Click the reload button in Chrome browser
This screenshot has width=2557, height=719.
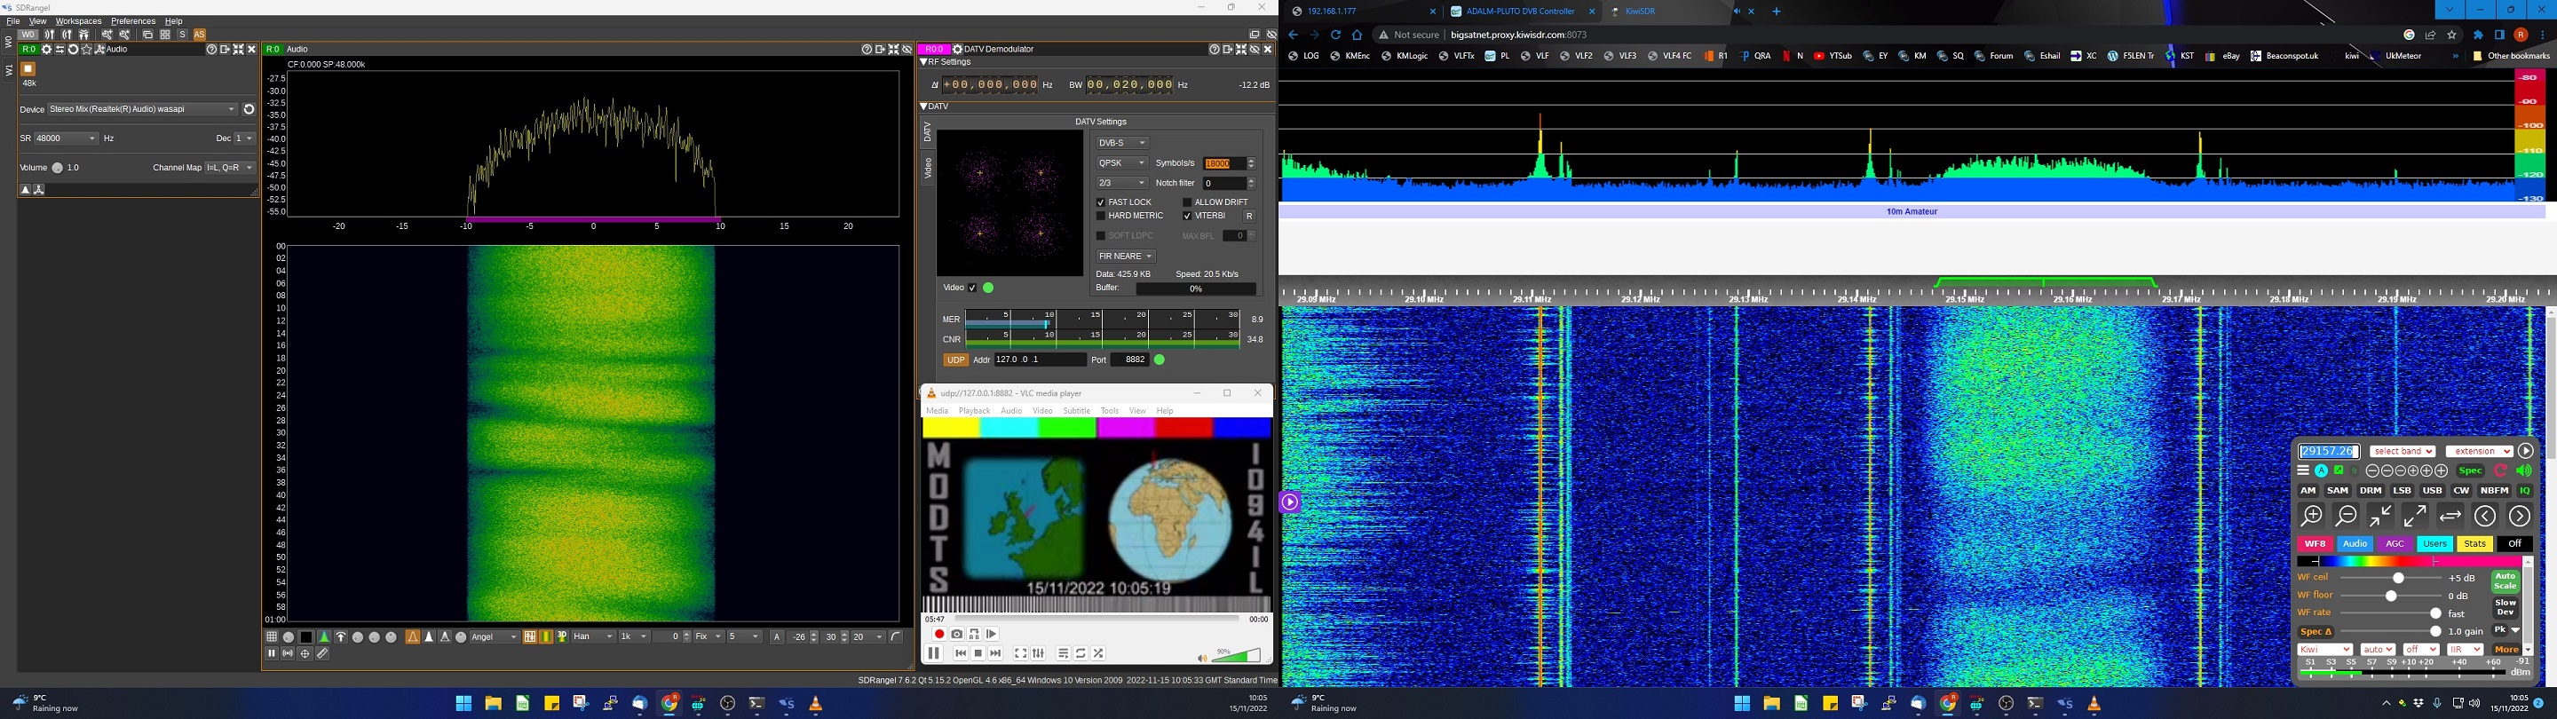[x=1336, y=35]
